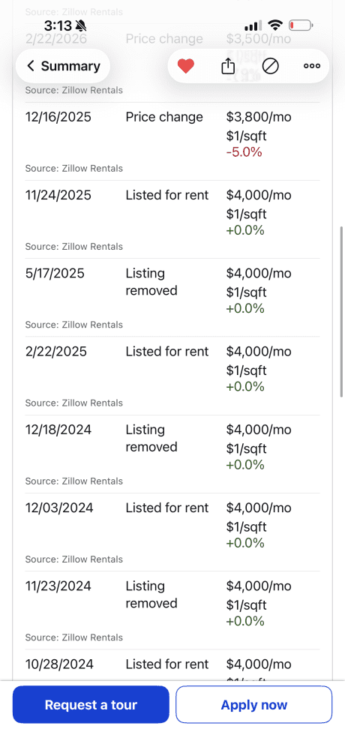Tap the 5/17/2025 Listing removed entry
Screen dimensions: 345x750
(x=172, y=298)
